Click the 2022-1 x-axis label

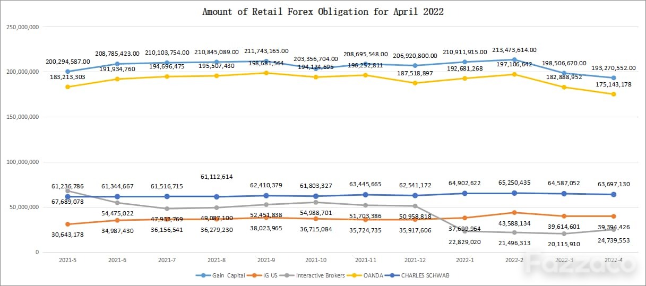tap(464, 261)
